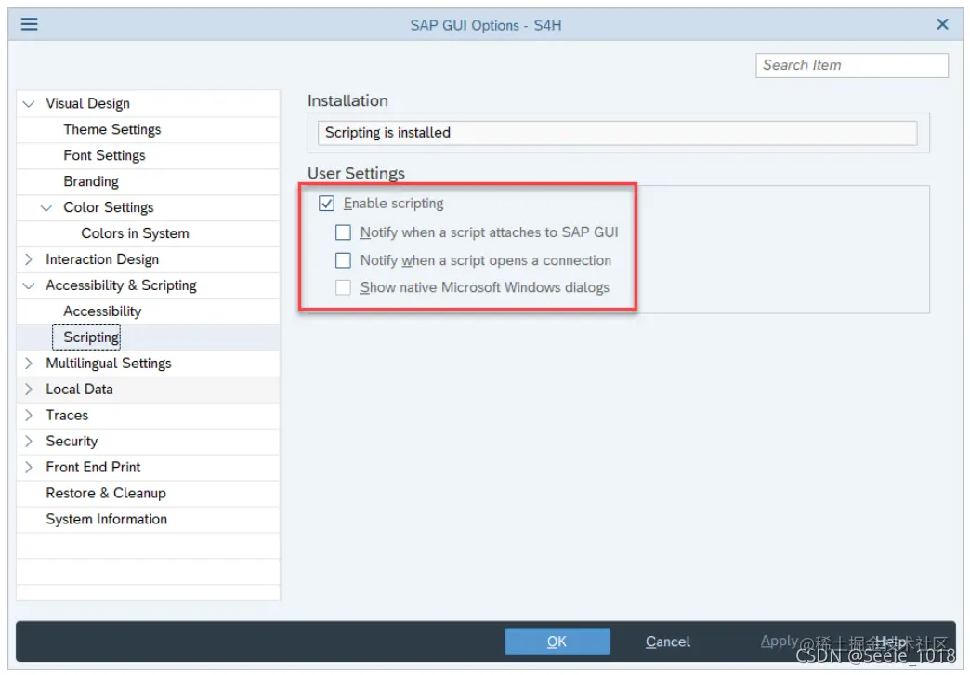Select Accessibility & Scripting tree label
The width and height of the screenshot is (970, 675).
pyautogui.click(x=121, y=285)
